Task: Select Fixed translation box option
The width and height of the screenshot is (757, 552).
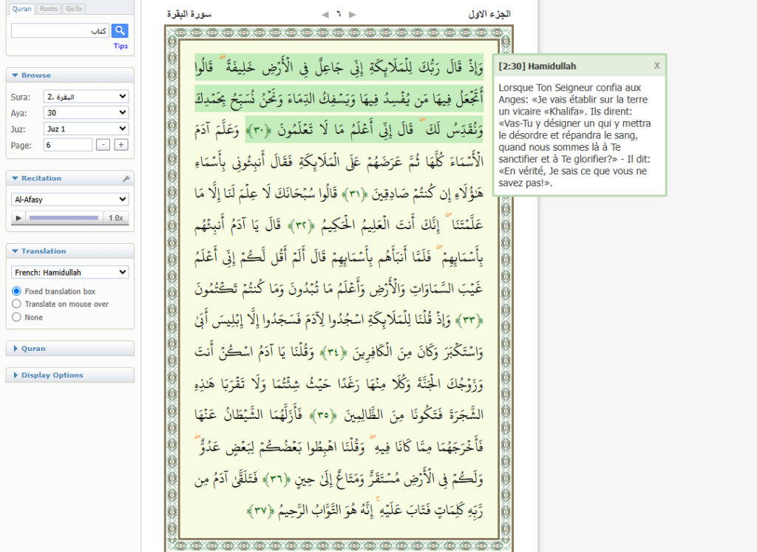Action: tap(16, 291)
